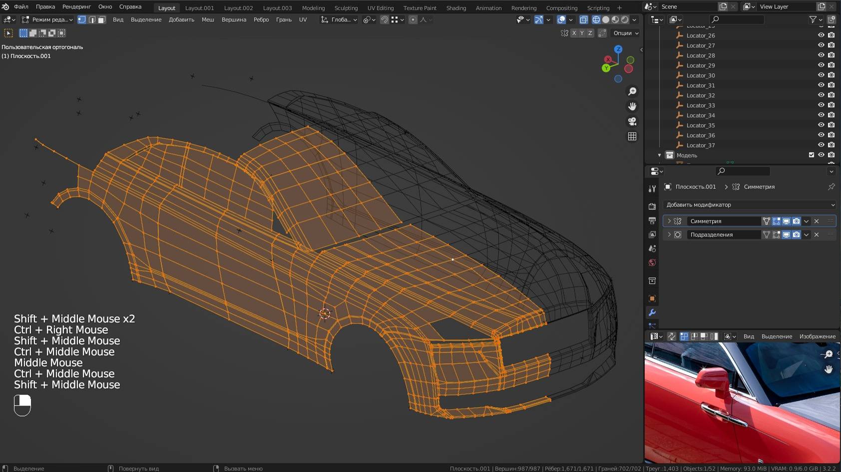Expand the Подразделения modifier panel
The height and width of the screenshot is (472, 841).
[x=669, y=235]
